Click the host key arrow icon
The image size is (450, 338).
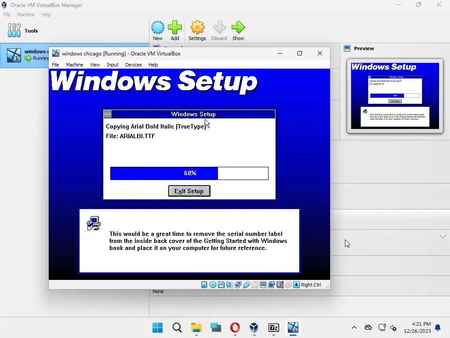(x=297, y=285)
